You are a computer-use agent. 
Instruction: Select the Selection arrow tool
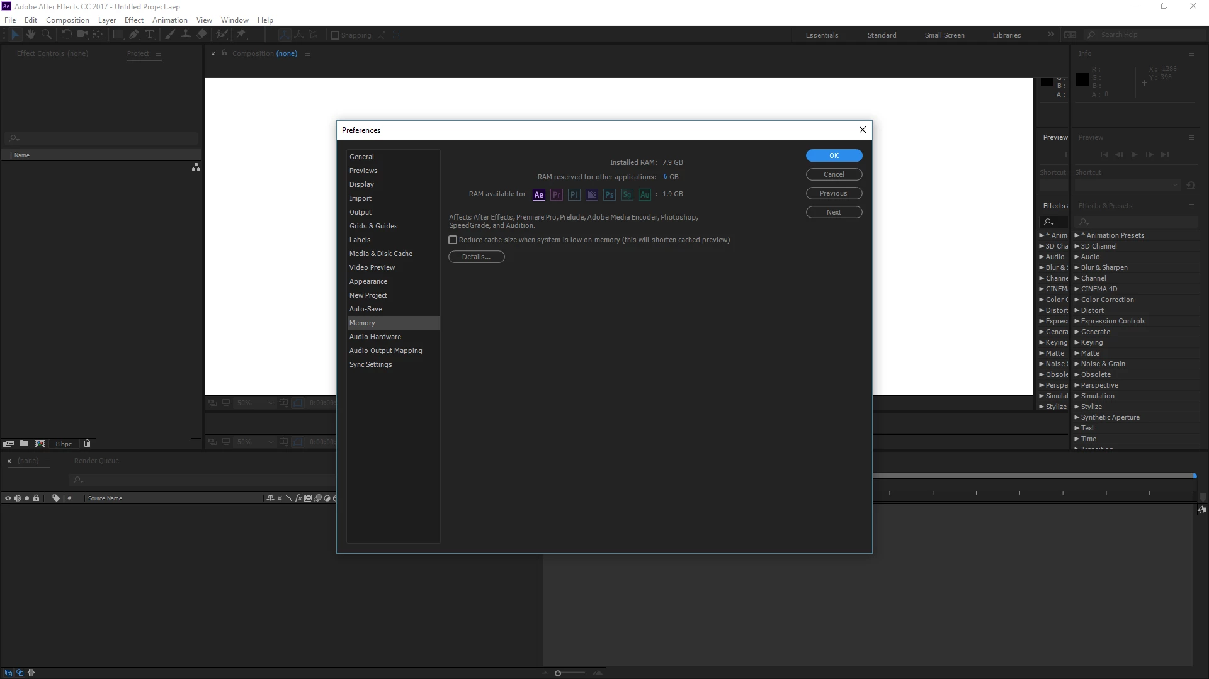tap(15, 35)
